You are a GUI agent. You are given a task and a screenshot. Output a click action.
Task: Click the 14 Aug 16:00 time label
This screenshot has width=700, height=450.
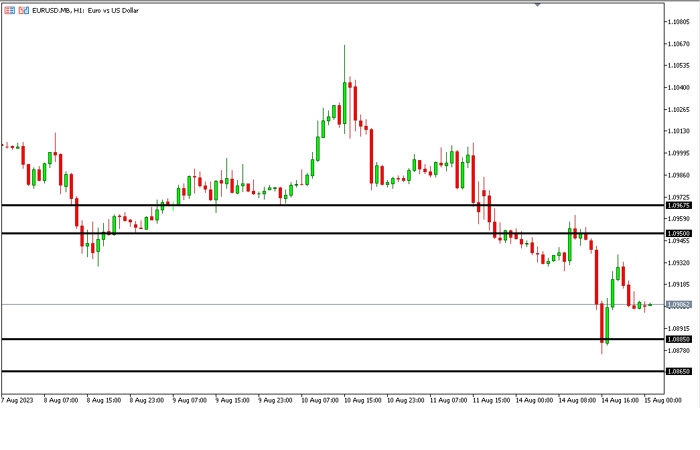(x=620, y=400)
